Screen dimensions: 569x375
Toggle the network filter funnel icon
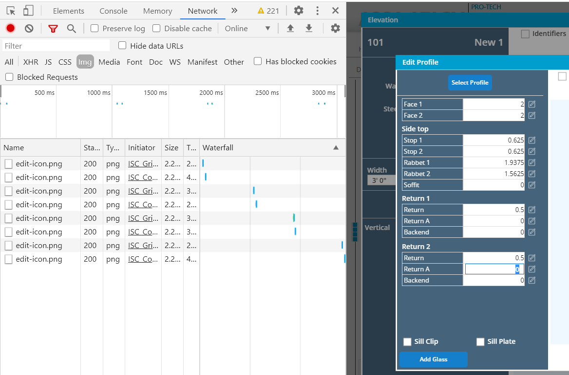(53, 28)
